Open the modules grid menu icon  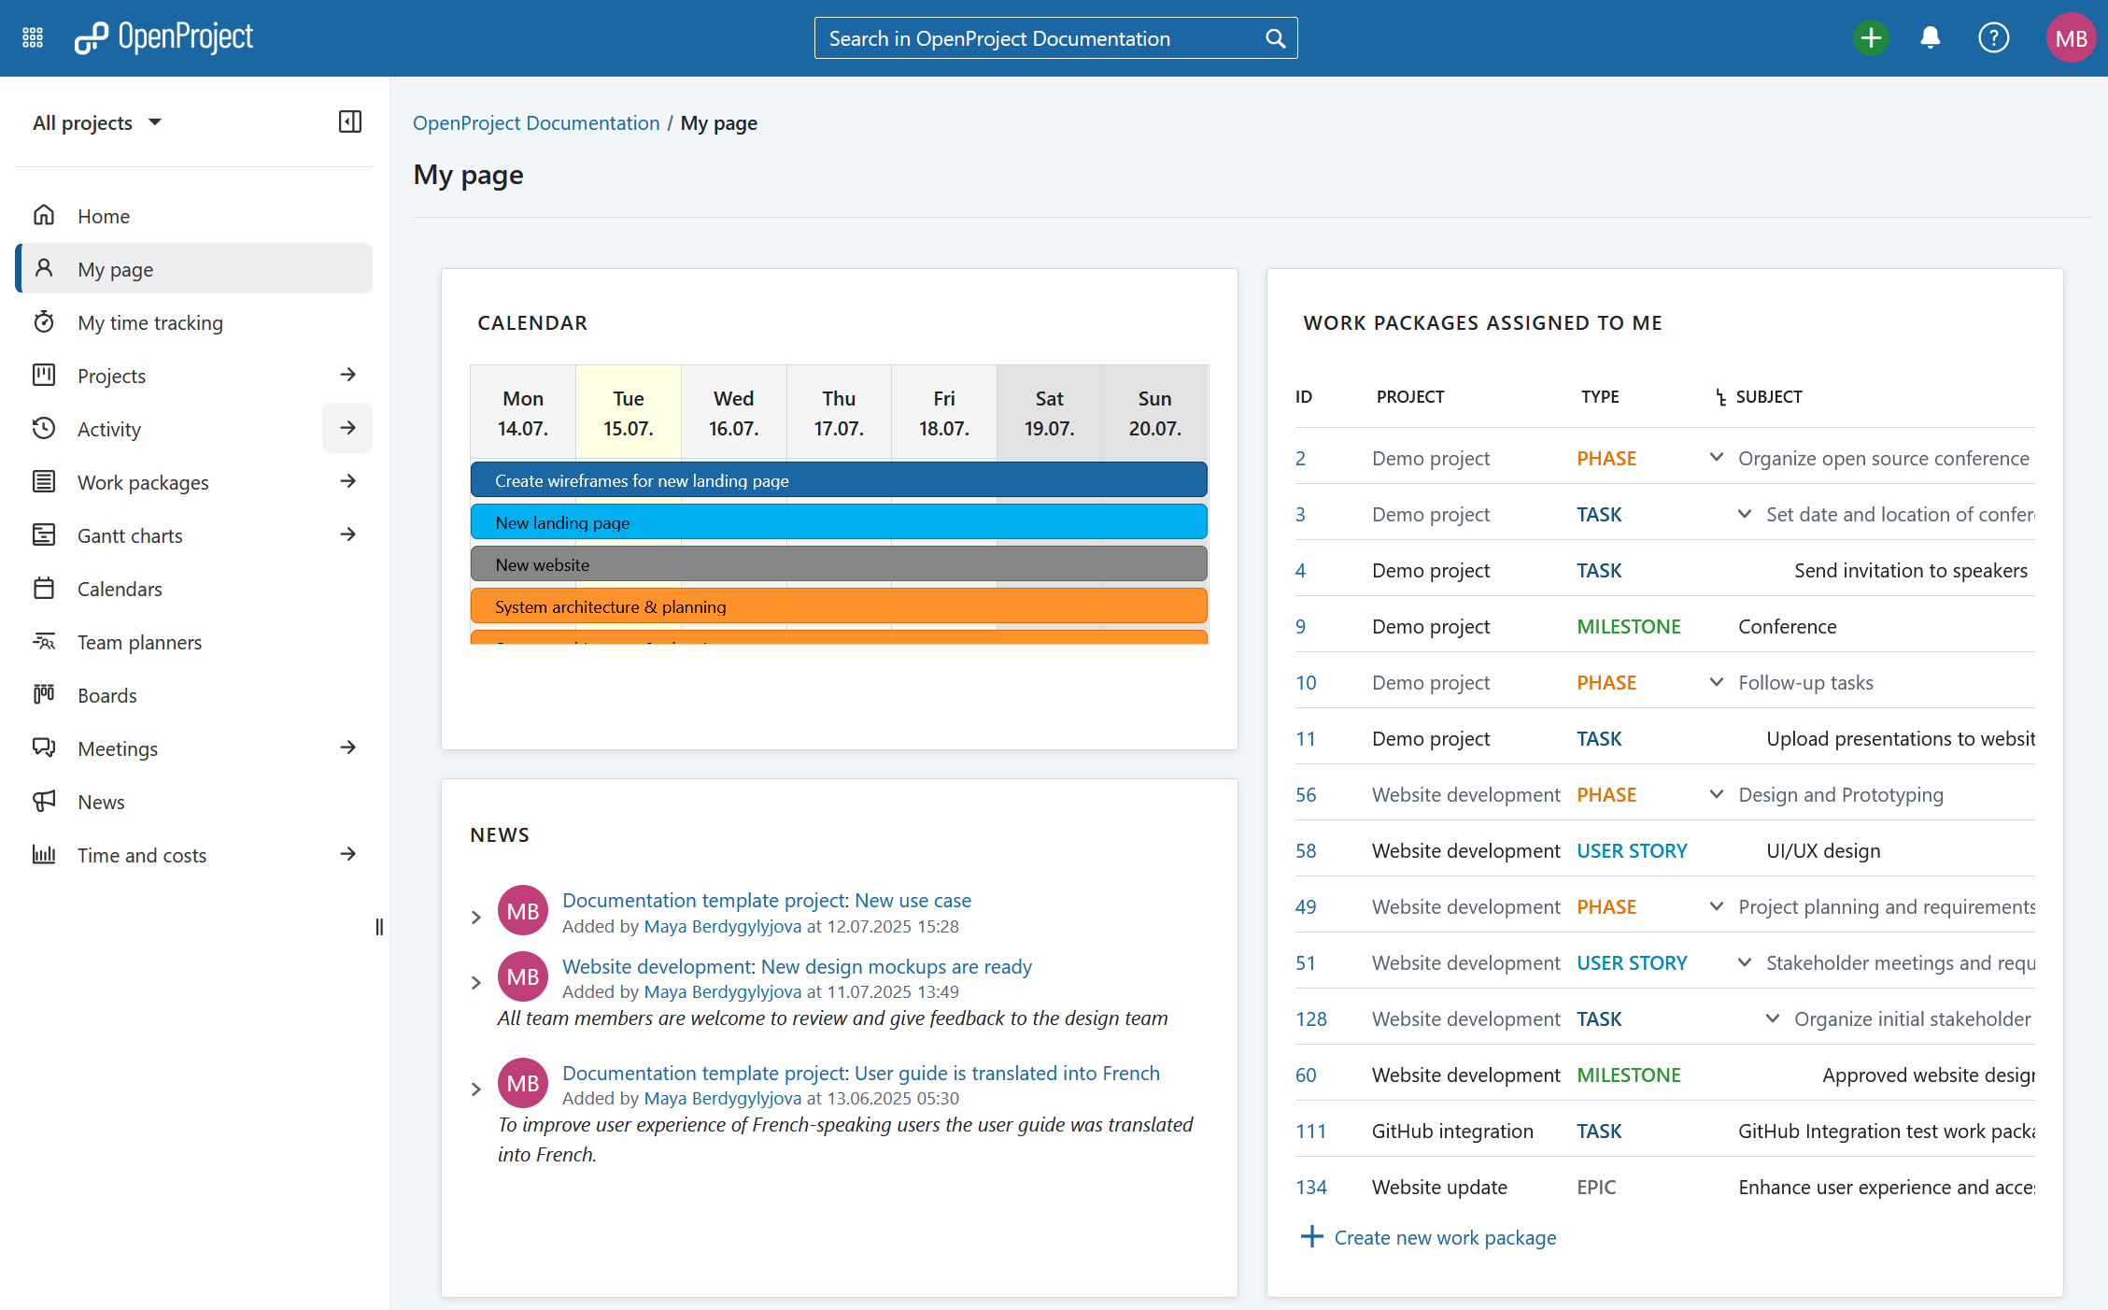[x=33, y=37]
